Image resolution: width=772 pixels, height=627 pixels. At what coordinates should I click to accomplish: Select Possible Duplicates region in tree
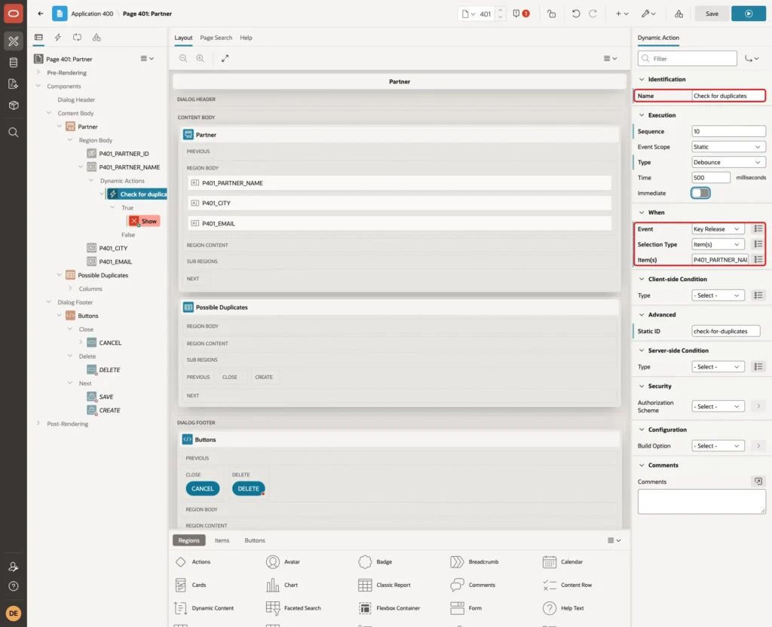(x=103, y=275)
